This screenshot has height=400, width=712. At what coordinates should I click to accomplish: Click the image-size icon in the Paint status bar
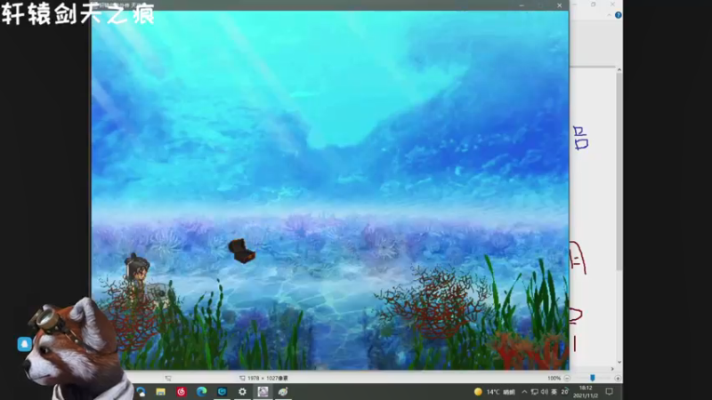tap(242, 379)
